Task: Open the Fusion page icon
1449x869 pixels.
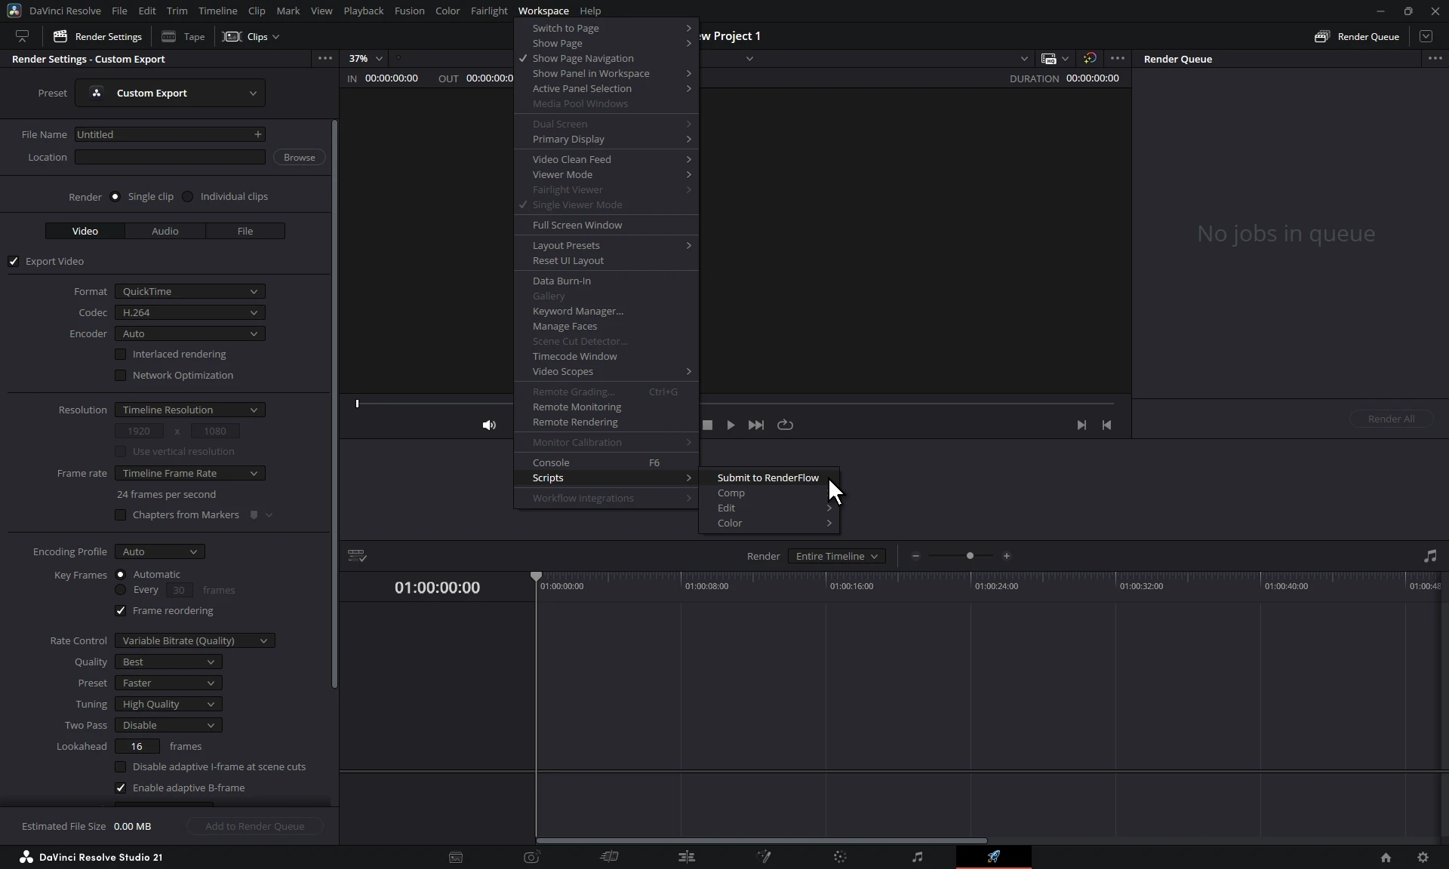Action: tap(764, 857)
